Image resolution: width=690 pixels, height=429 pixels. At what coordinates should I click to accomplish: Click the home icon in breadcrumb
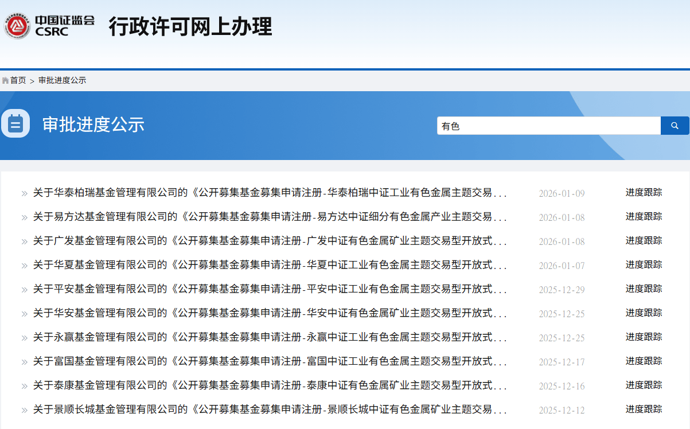coord(5,80)
